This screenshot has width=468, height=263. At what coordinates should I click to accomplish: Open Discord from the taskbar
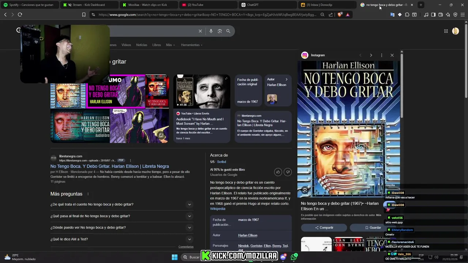283,257
